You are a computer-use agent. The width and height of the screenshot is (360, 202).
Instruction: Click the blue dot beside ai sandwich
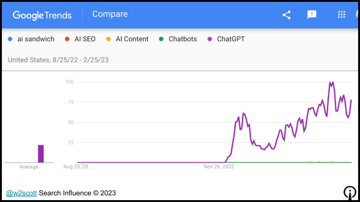pos(10,39)
